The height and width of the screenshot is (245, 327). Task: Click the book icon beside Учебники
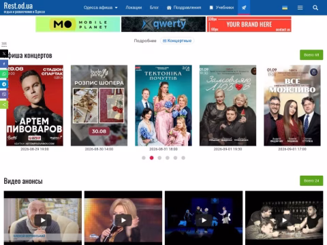coord(211,7)
